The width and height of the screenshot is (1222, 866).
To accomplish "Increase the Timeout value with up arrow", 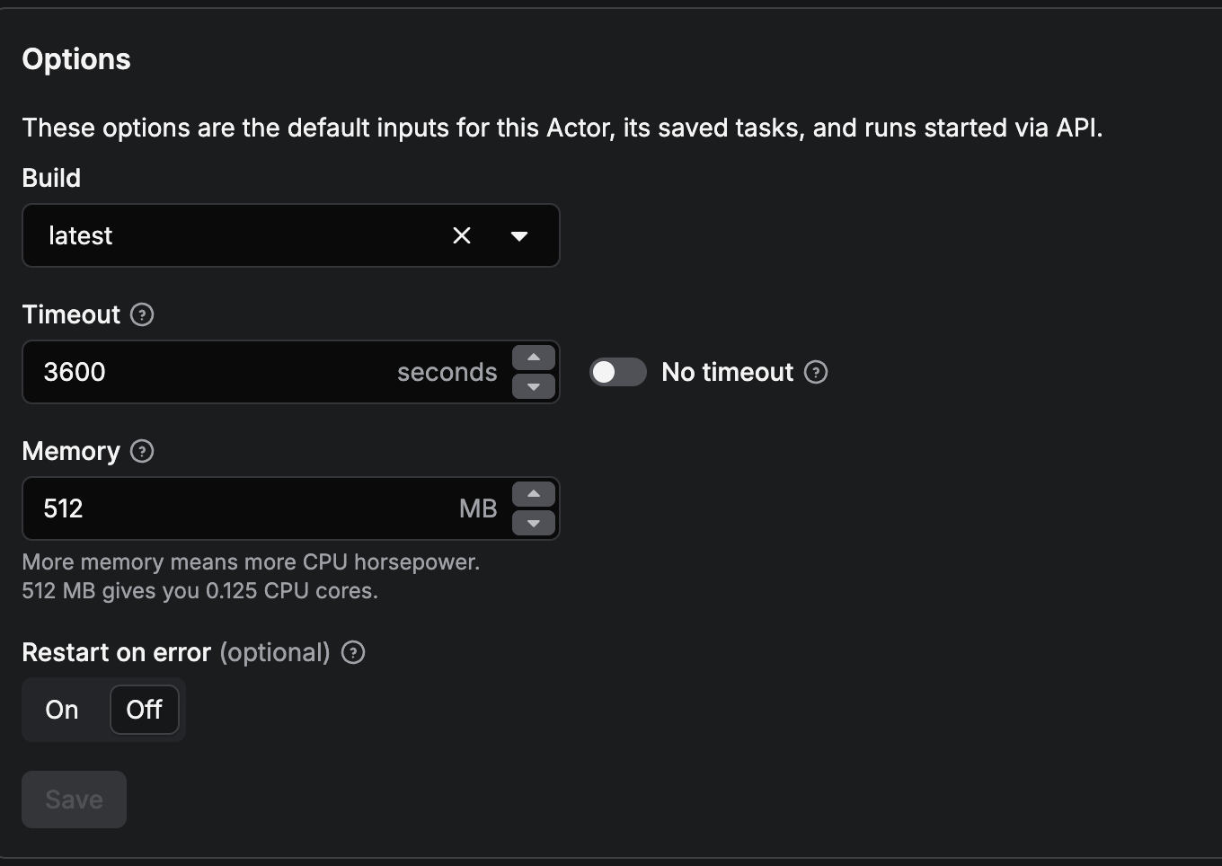I will pyautogui.click(x=534, y=358).
